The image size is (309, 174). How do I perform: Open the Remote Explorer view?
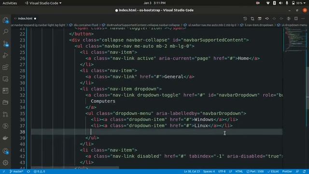coord(5,79)
